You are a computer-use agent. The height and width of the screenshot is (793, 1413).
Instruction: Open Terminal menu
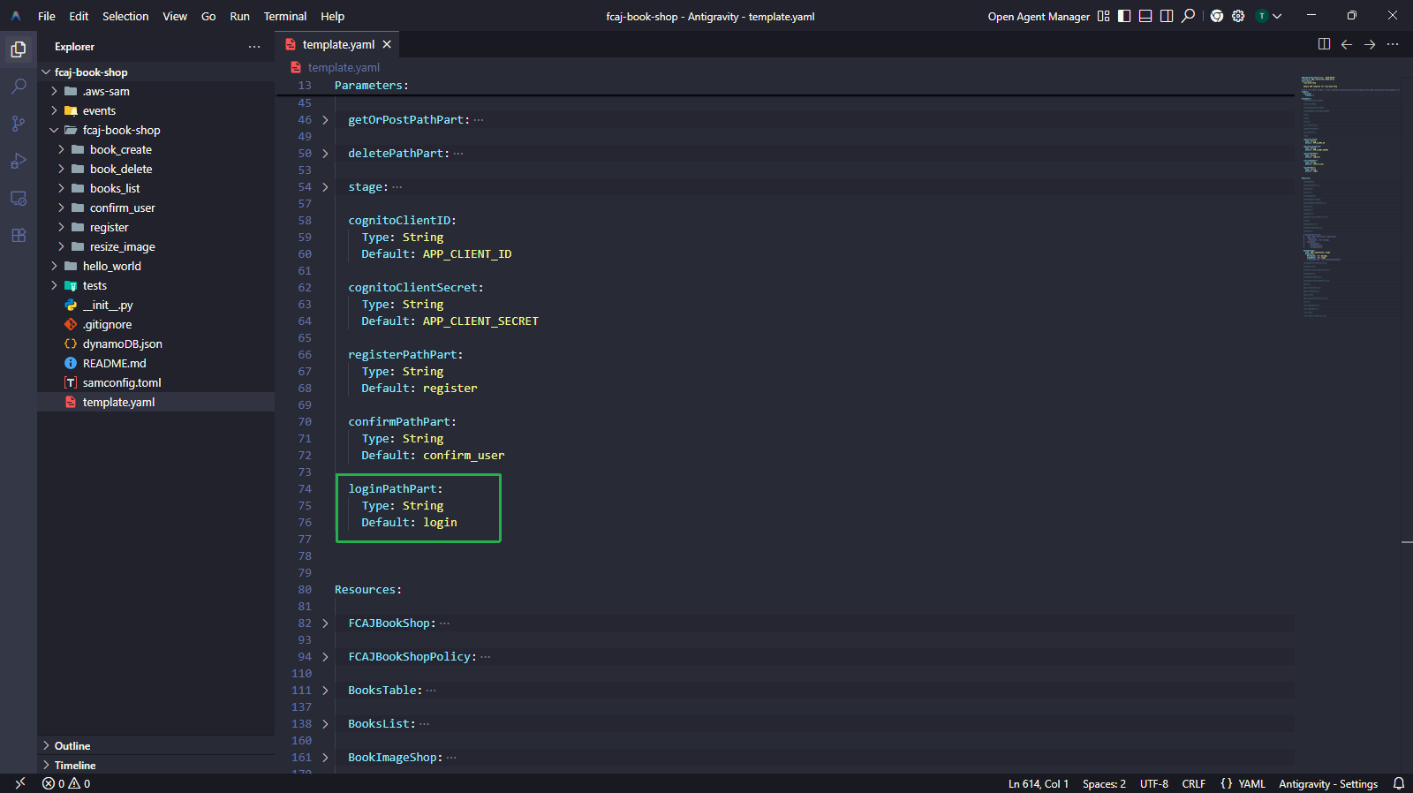285,16
